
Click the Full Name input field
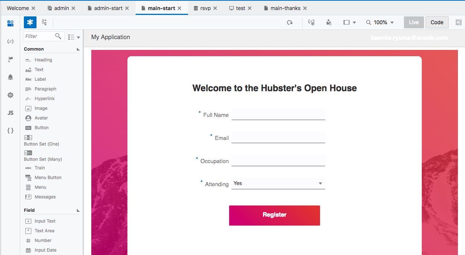278,114
